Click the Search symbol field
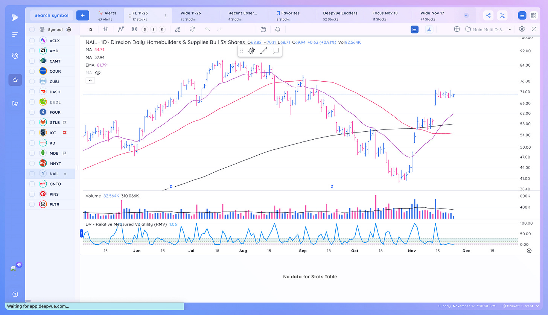This screenshot has height=315, width=548. coord(52,15)
